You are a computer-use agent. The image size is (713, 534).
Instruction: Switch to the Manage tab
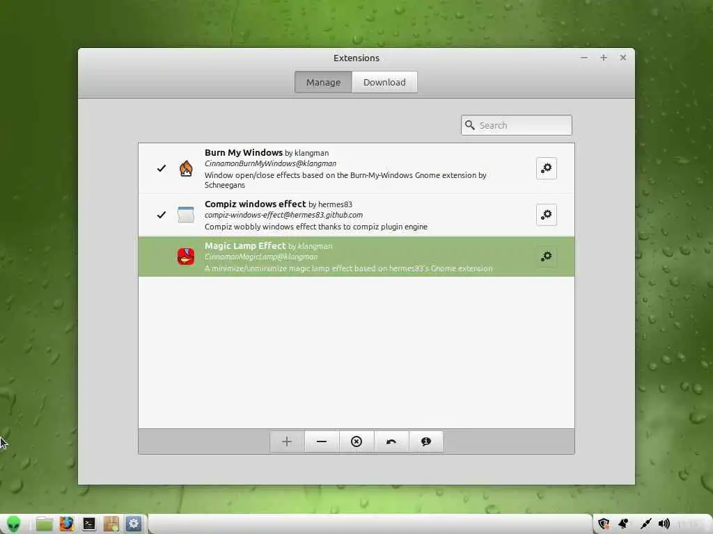[x=323, y=82]
